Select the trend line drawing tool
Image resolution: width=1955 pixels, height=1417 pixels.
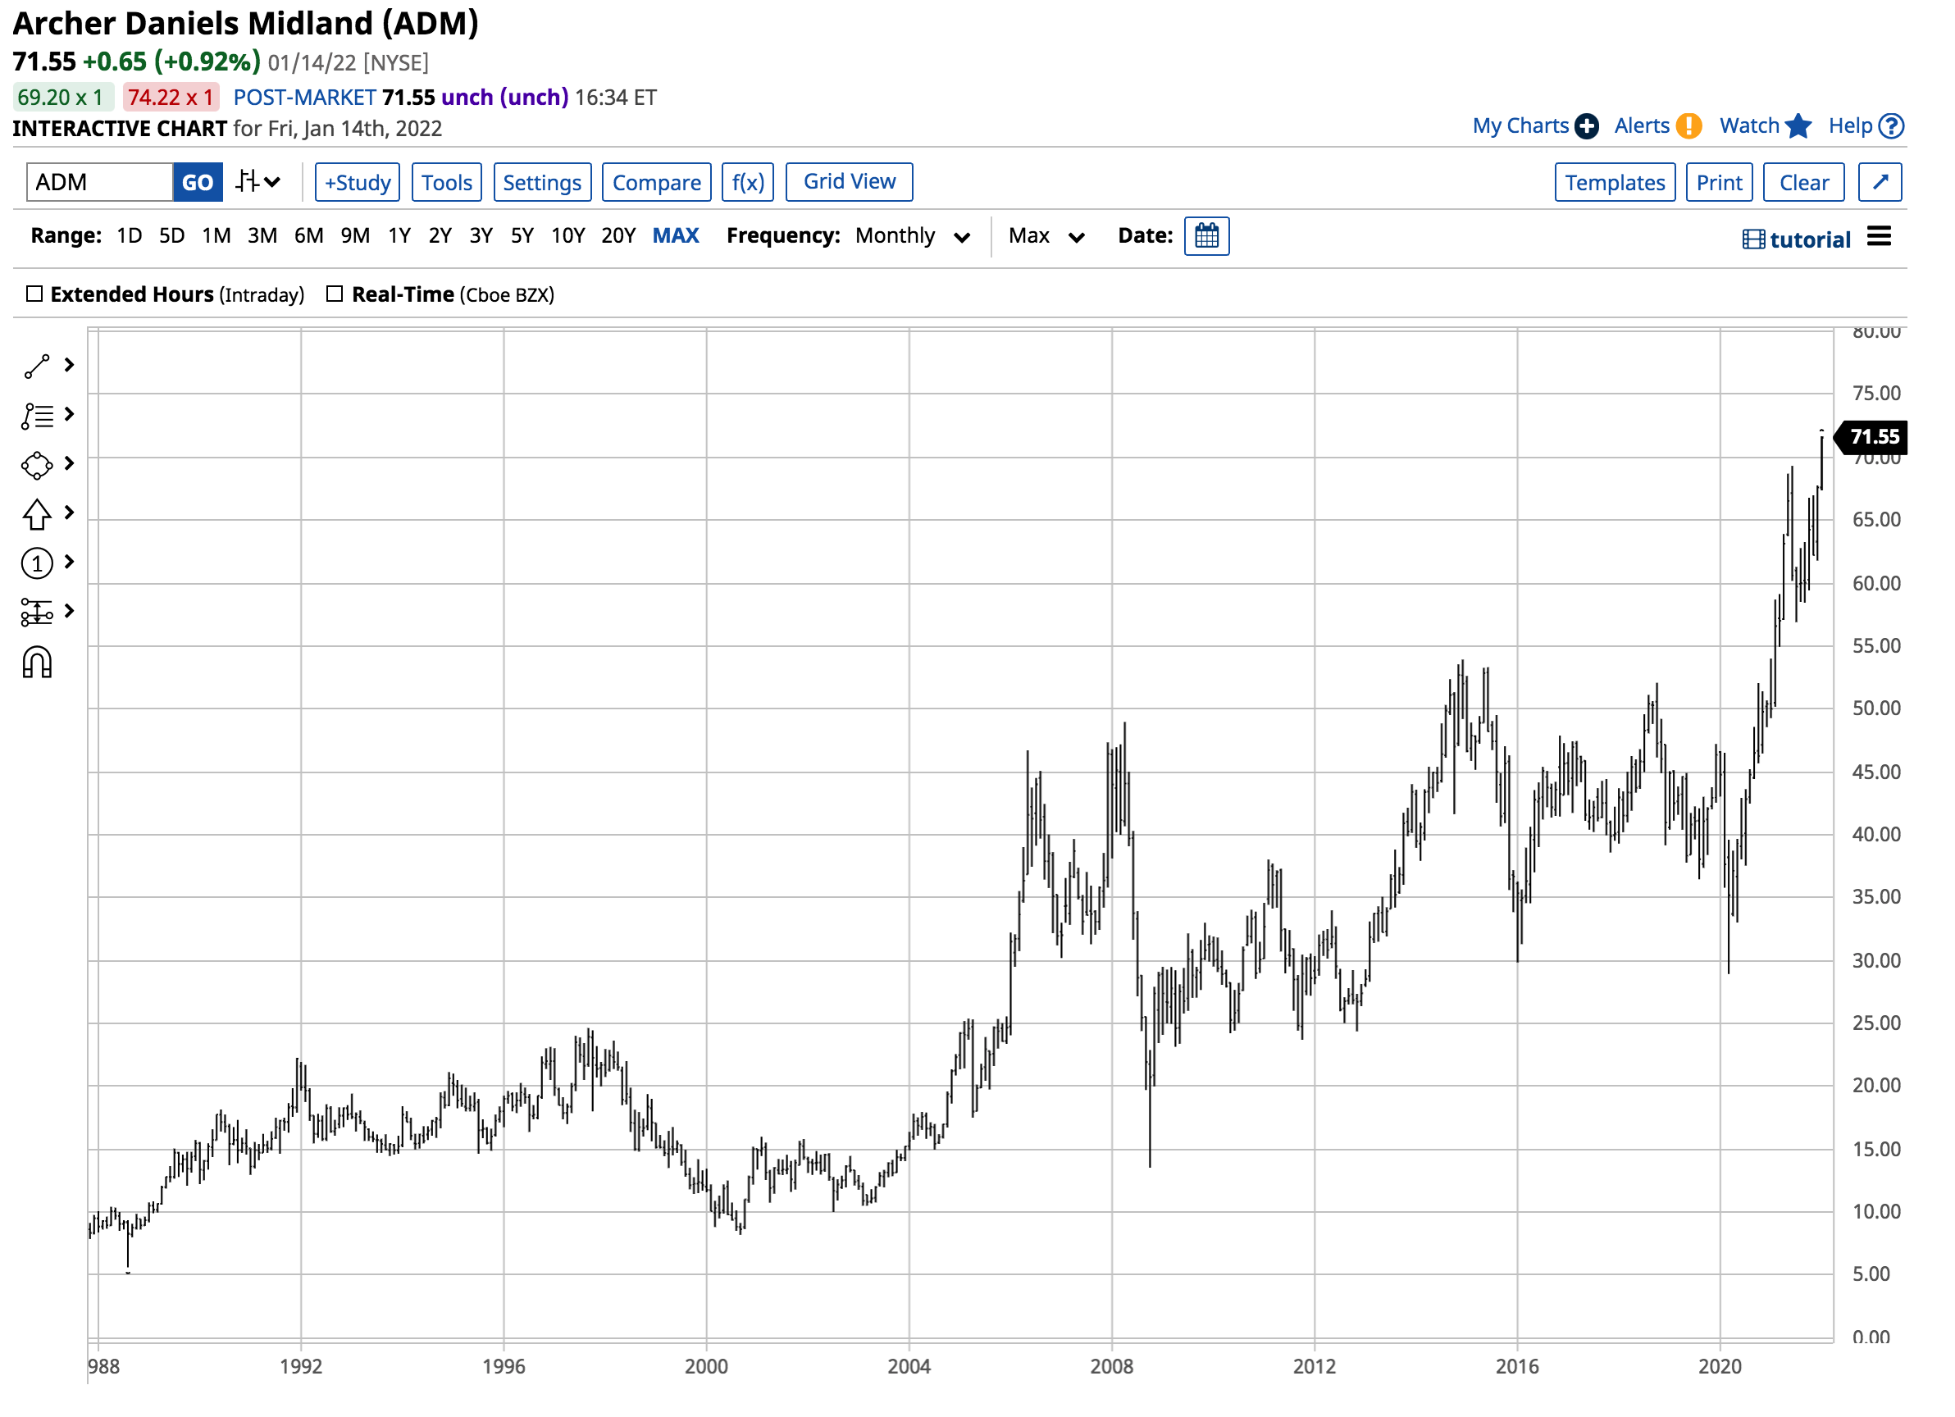point(37,367)
